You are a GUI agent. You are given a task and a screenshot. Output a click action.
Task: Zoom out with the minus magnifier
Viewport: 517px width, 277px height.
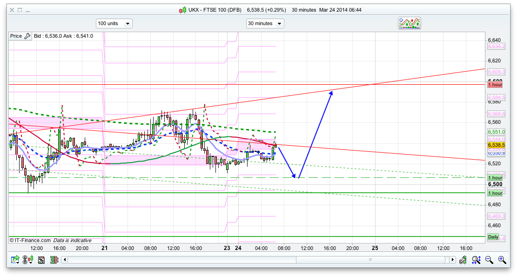[x=489, y=260]
